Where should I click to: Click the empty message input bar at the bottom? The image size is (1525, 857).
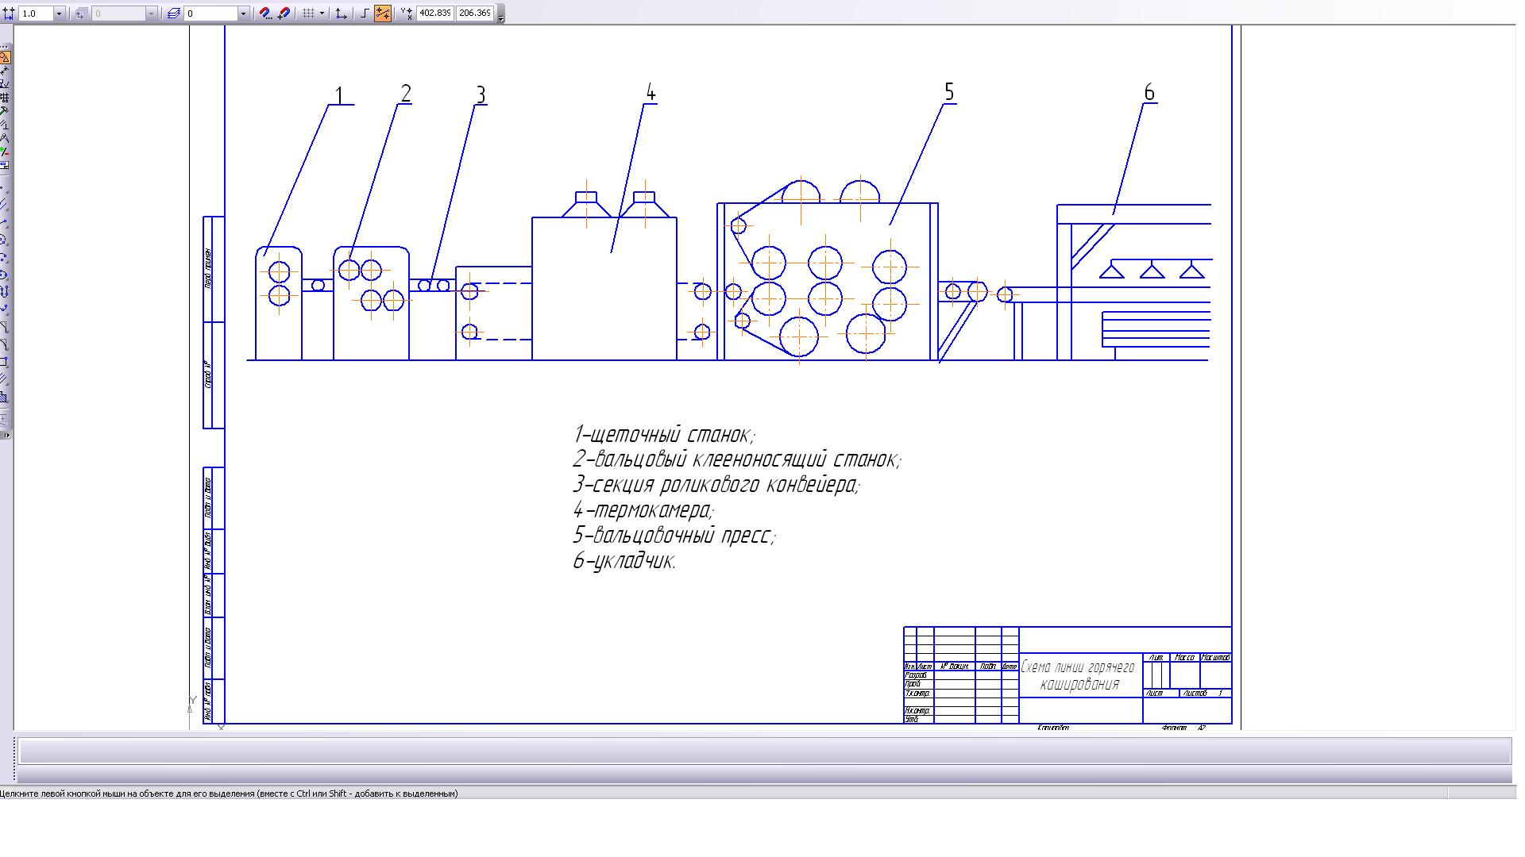(x=764, y=751)
